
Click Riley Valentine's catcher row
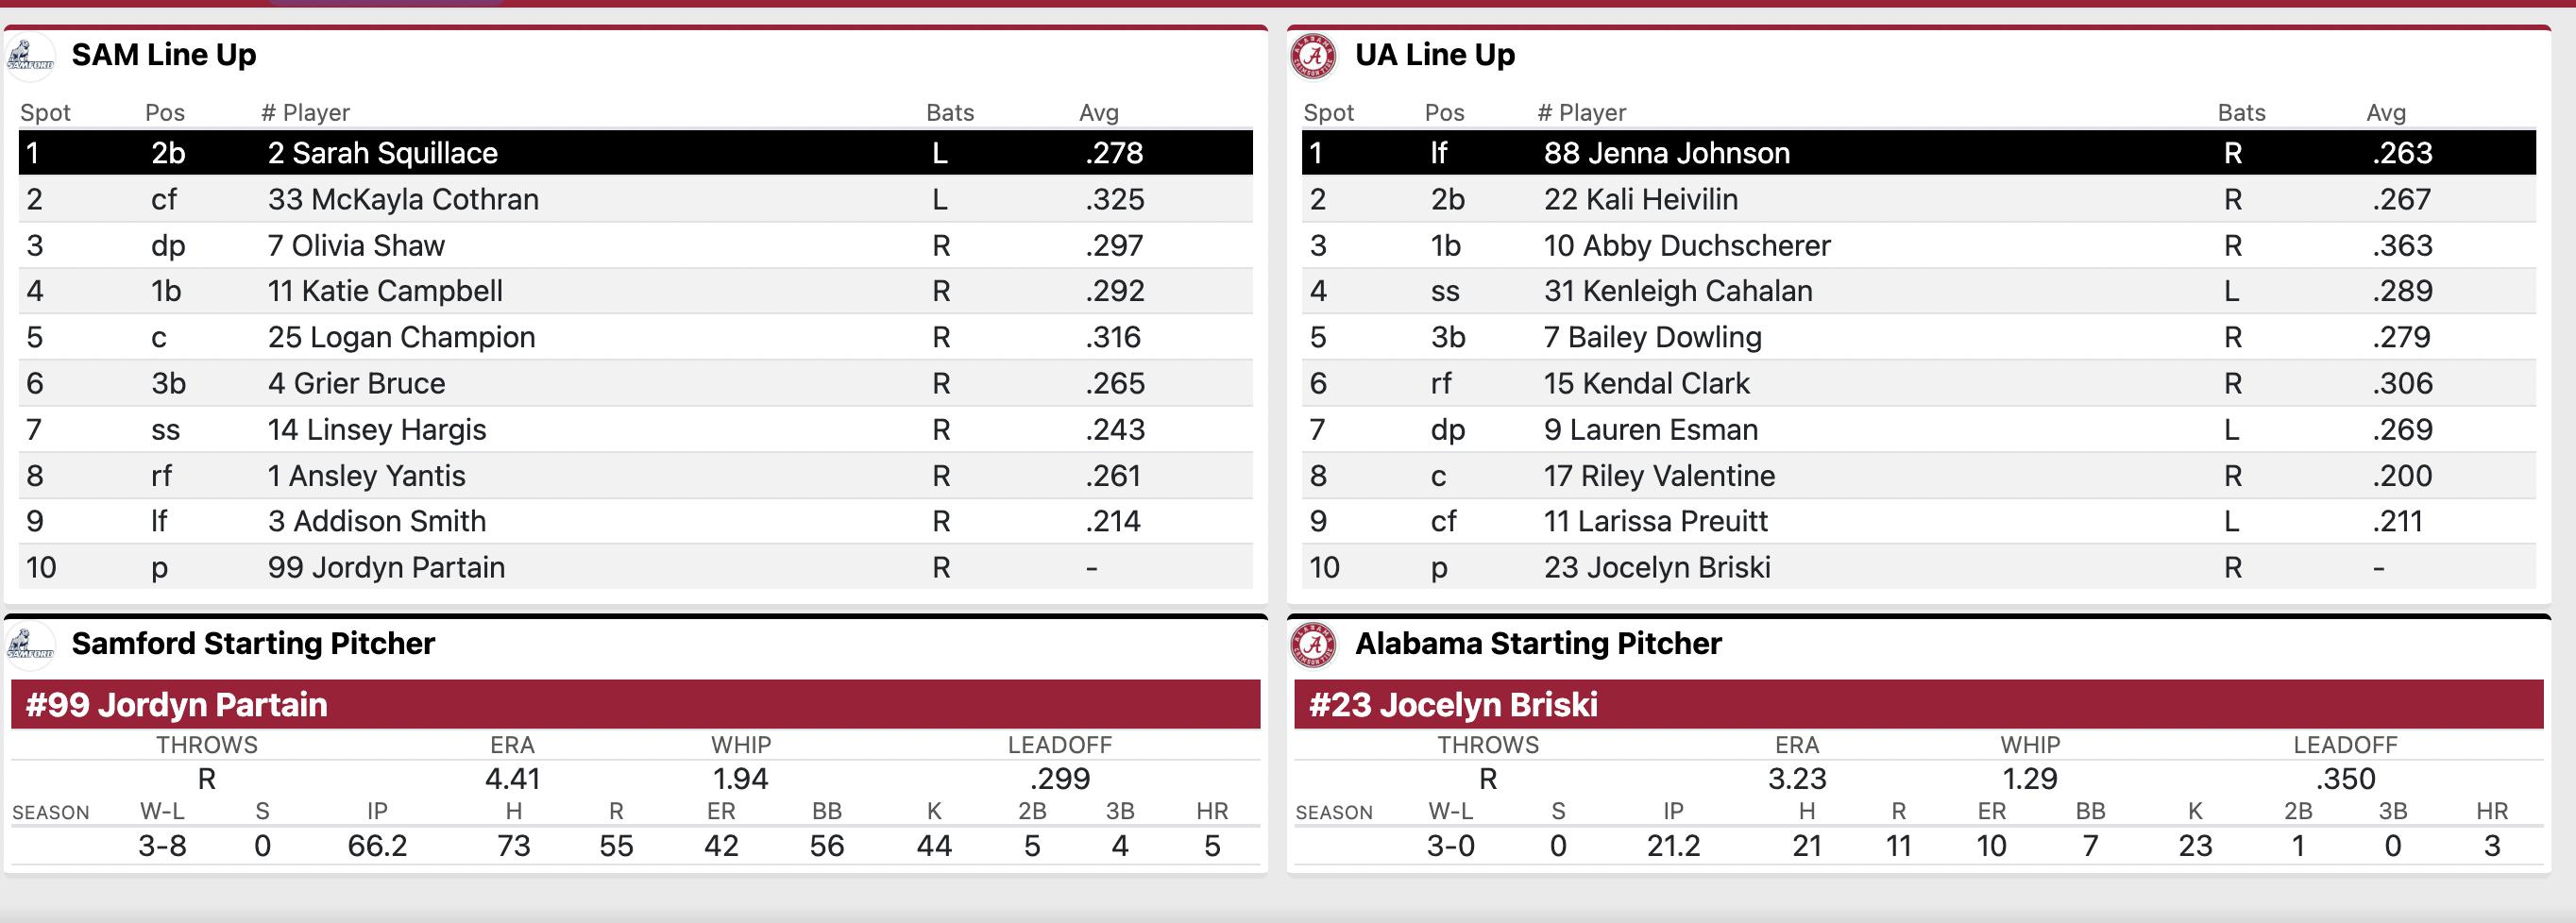[x=1918, y=476]
